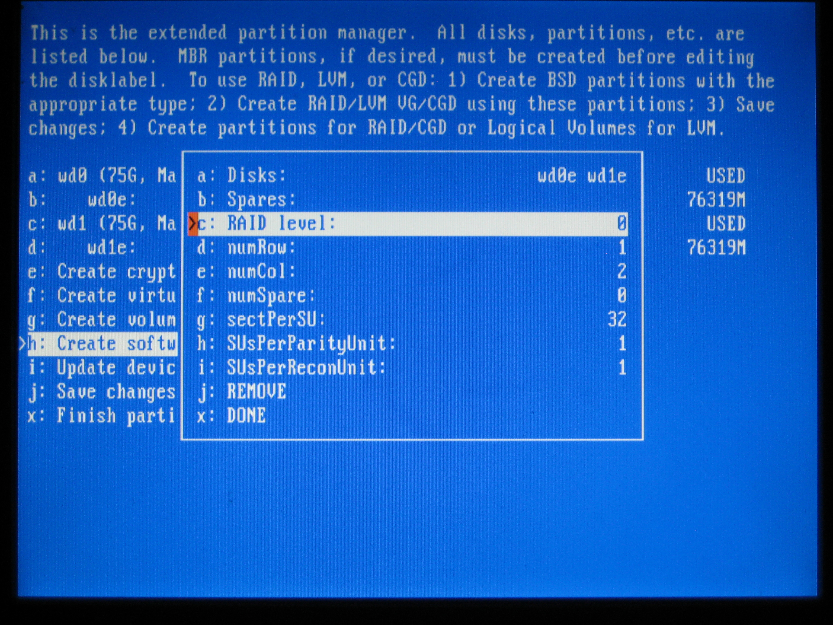Select the 'g: sectPerSU:' option
Viewport: 833px width, 625px height.
[x=412, y=320]
